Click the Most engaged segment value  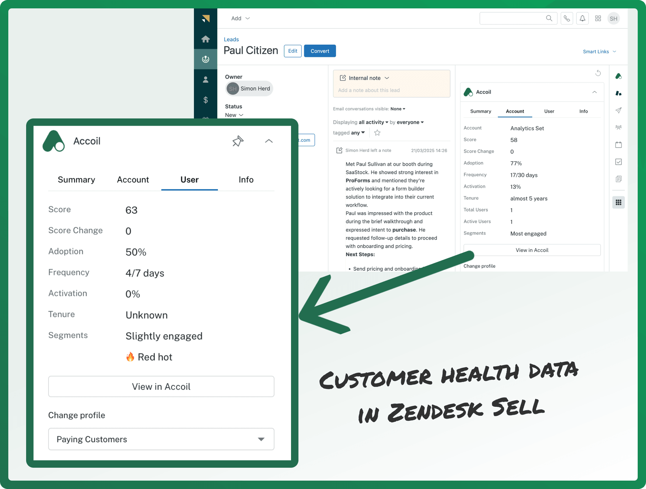tap(528, 234)
